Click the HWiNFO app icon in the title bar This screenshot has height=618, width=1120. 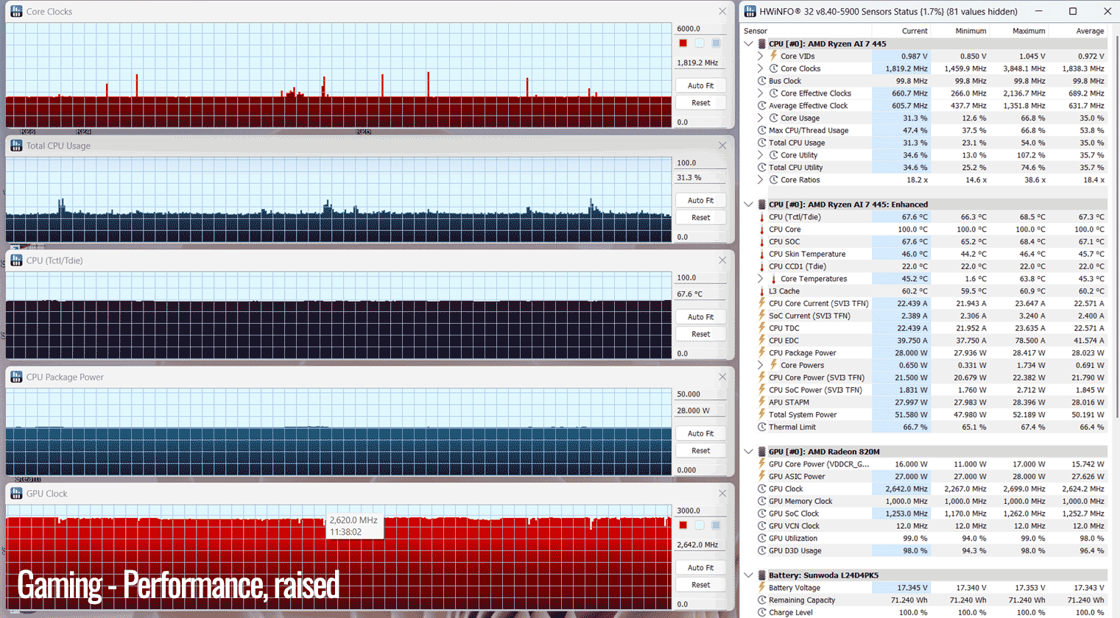click(750, 11)
